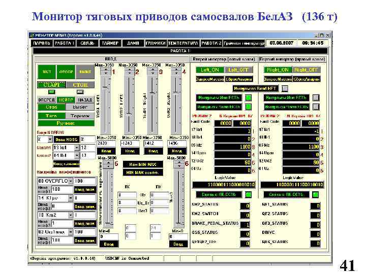Click the Left_ON button
The height and width of the screenshot is (274, 366).
click(x=210, y=70)
